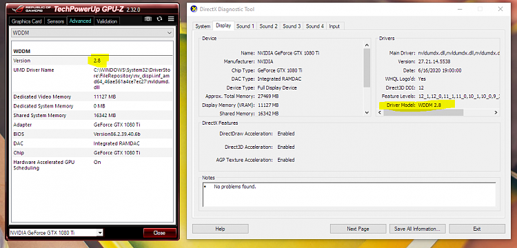Screen dimensions: 517x248
Task: Click the Driver Model WDDM 2.8 value
Action: (429, 105)
